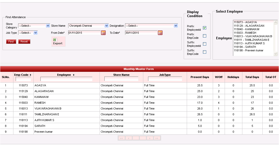Enable the Suffix EmployeeId checkbox
Image resolution: width=279 pixels, height=145 pixels.
click(205, 44)
